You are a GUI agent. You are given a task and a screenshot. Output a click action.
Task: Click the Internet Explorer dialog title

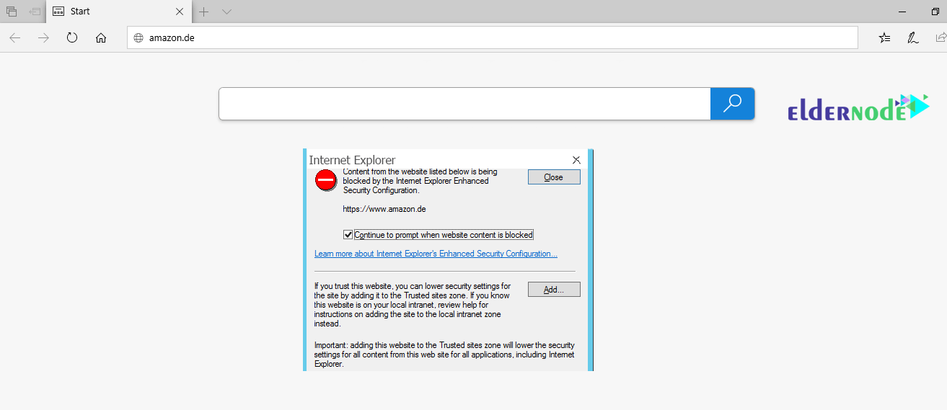point(352,160)
